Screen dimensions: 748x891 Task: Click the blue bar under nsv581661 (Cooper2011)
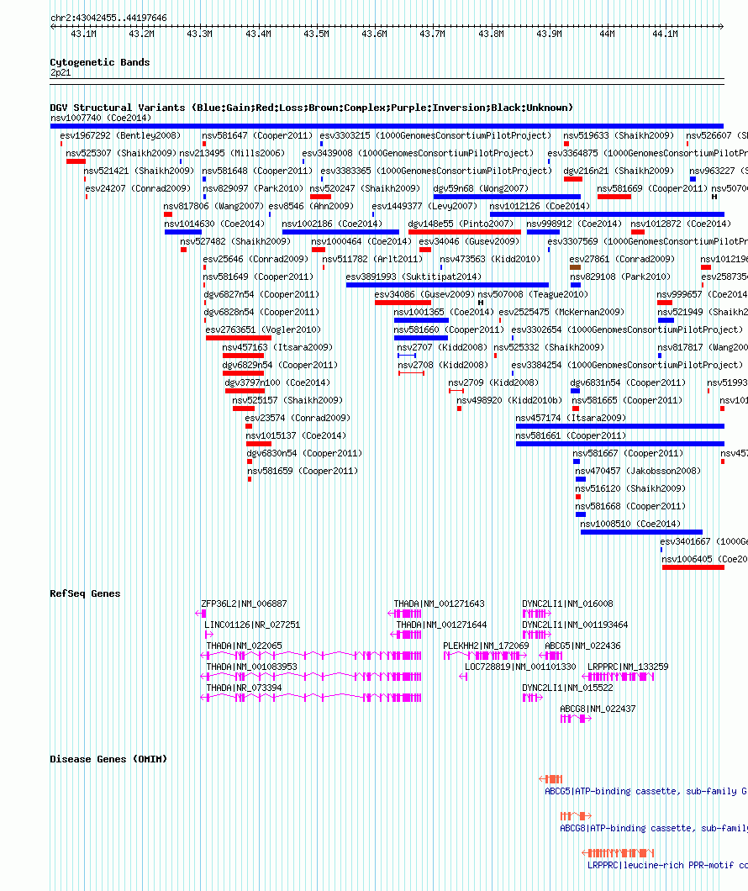(x=620, y=444)
